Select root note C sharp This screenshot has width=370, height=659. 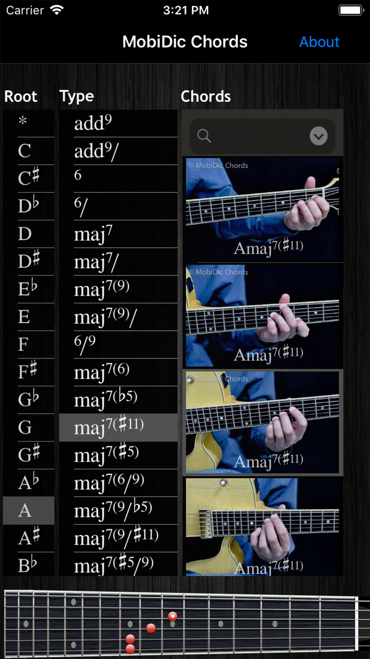(29, 178)
